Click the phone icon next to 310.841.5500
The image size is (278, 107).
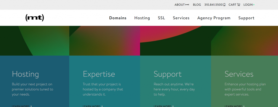tap(224, 5)
